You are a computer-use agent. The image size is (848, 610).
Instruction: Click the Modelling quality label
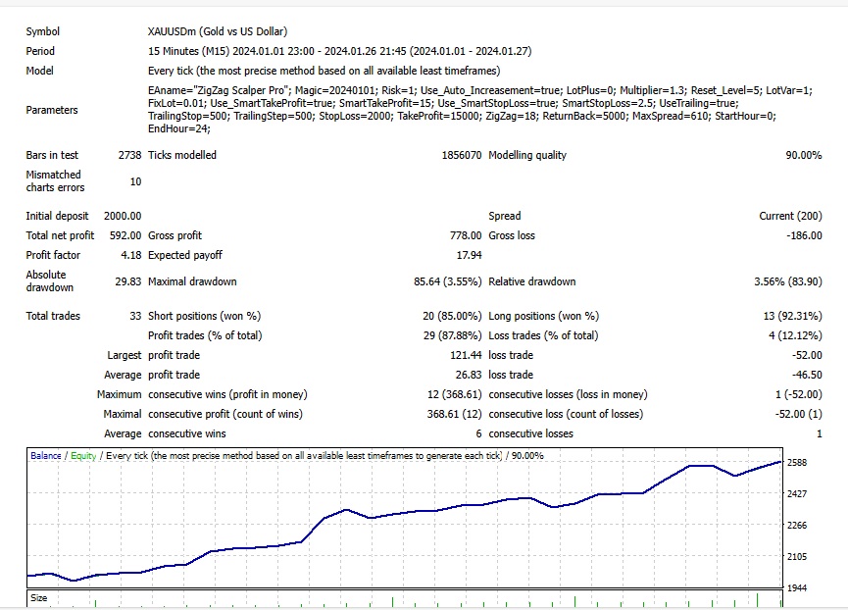click(x=527, y=155)
